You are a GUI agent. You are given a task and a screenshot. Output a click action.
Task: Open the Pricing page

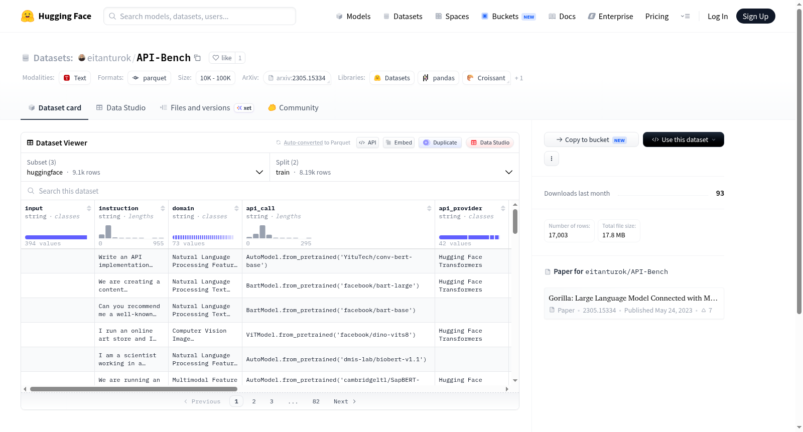[x=657, y=16]
